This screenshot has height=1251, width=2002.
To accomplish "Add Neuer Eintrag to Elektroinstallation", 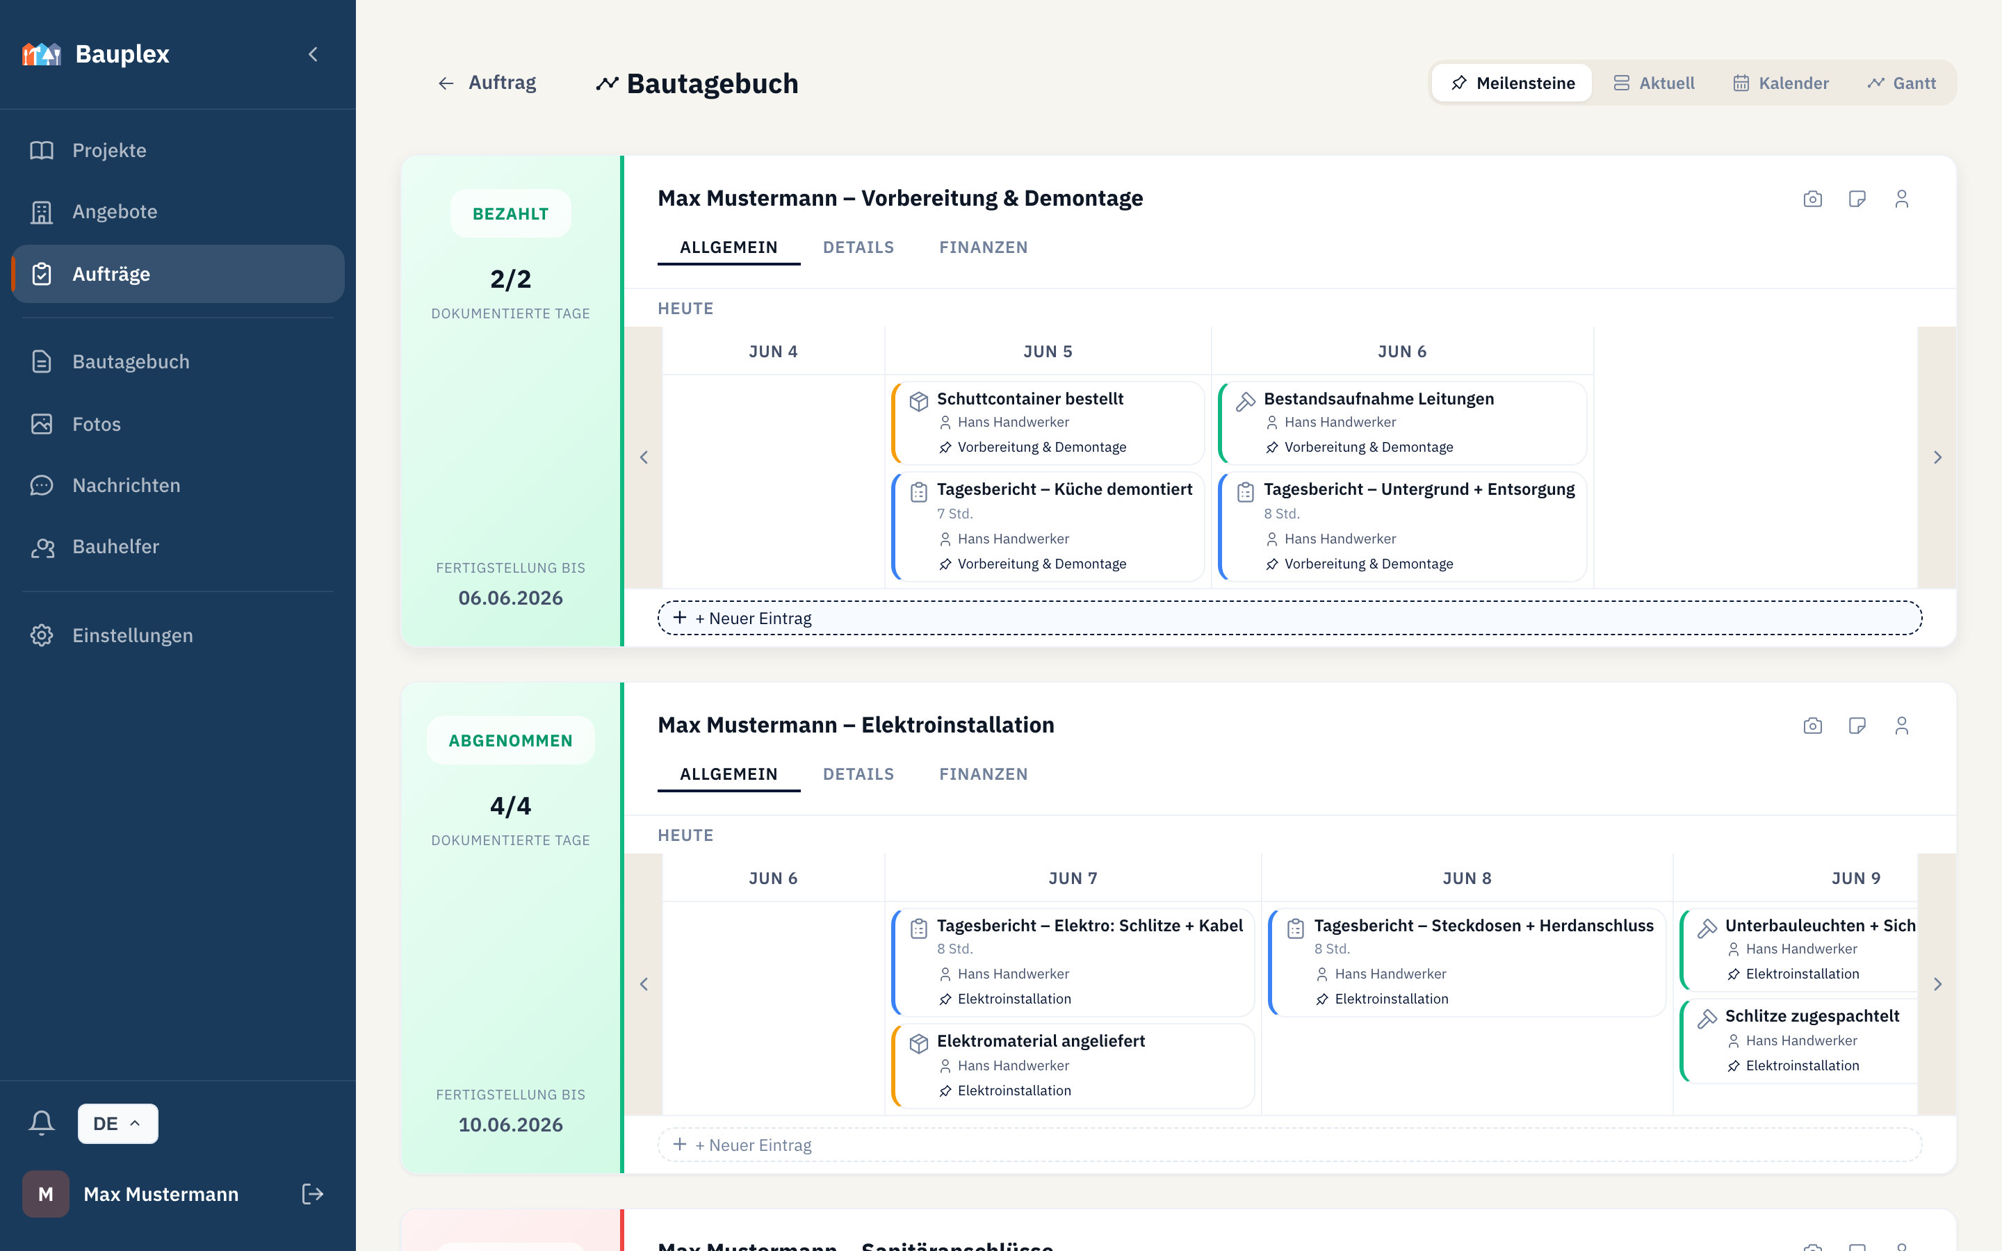I will point(1289,1145).
